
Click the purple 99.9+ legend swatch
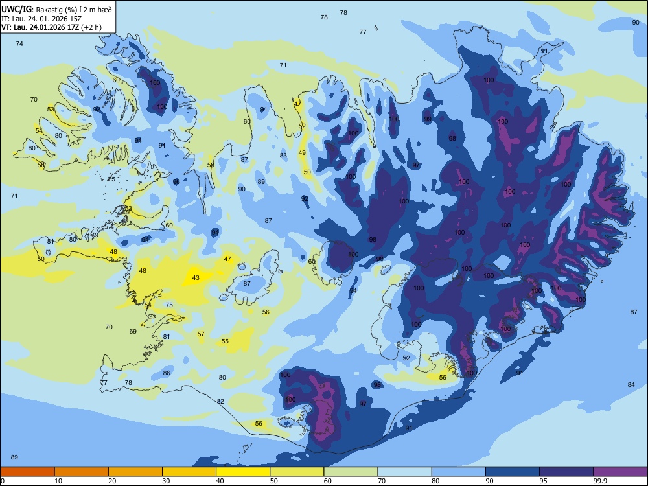[620, 472]
